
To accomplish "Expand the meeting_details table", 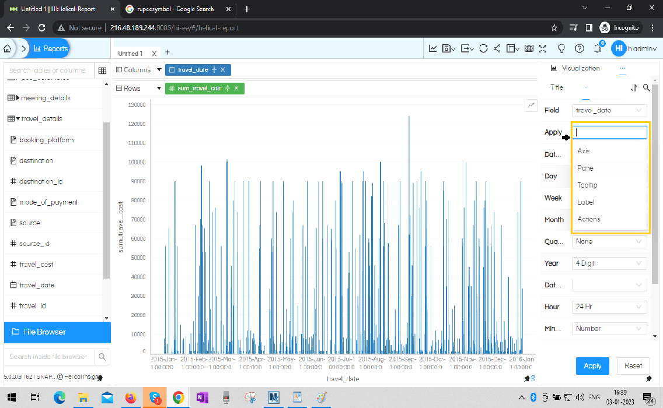I will point(18,98).
